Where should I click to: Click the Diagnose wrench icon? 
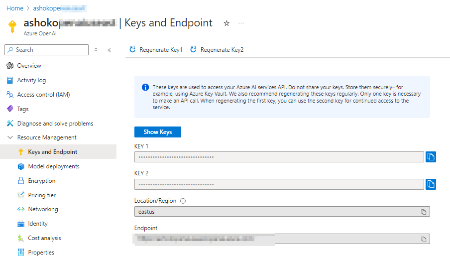pyautogui.click(x=10, y=124)
